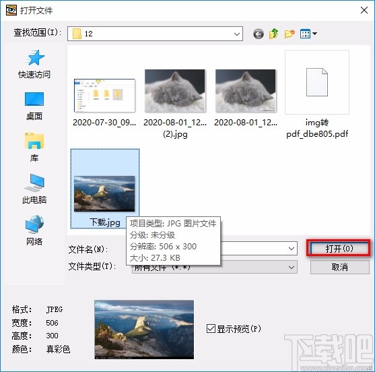Open the view menu icon
The height and width of the screenshot is (372, 375).
(x=308, y=34)
